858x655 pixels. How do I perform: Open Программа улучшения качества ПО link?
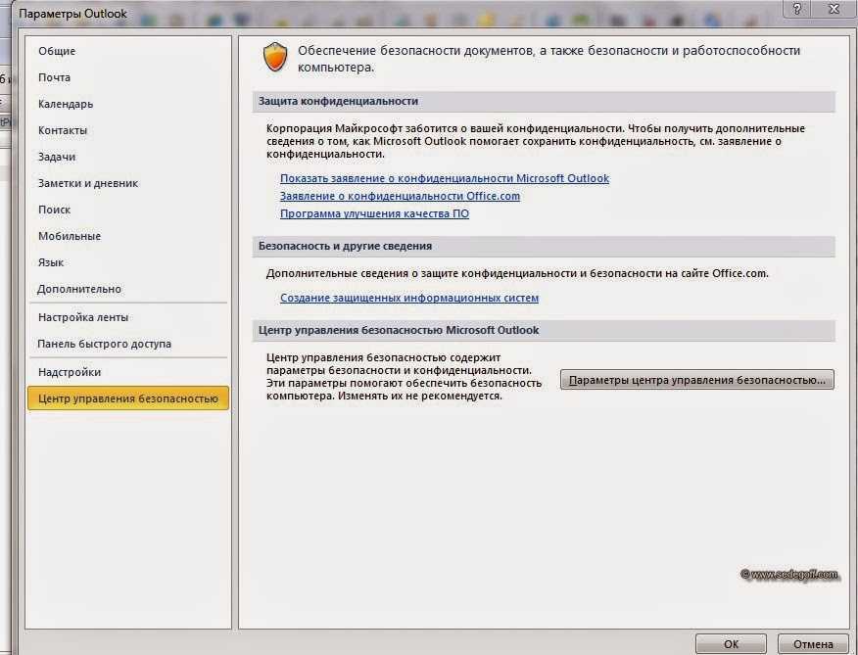pyautogui.click(x=374, y=213)
